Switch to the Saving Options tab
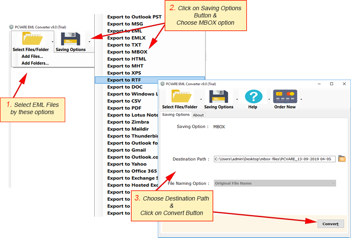This screenshot has width=351, height=238. (x=176, y=115)
